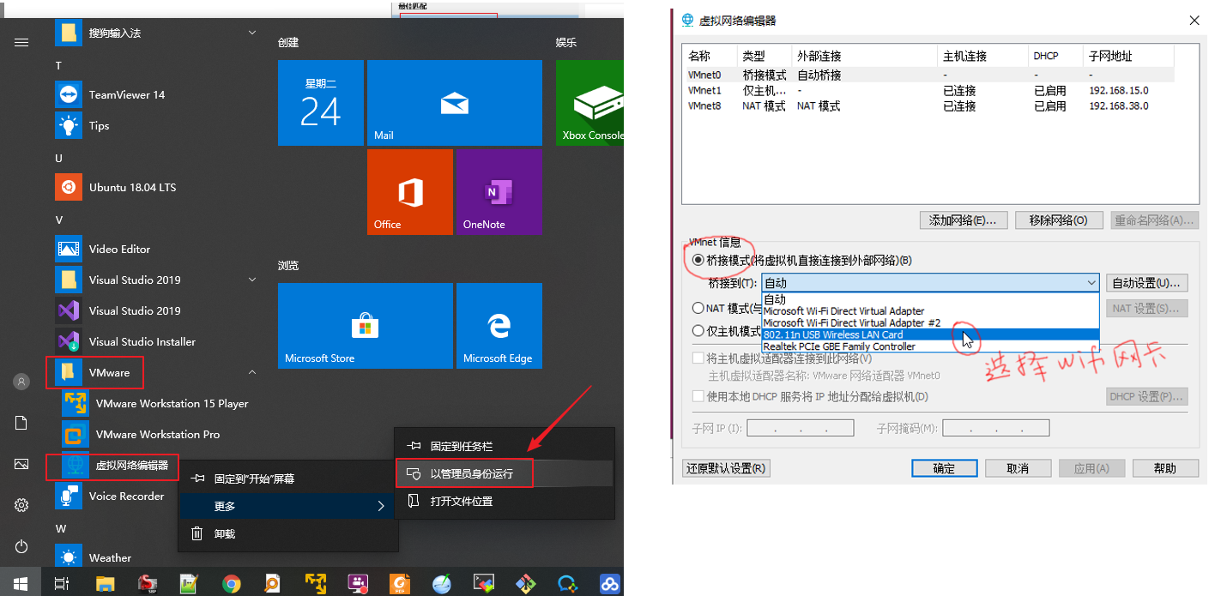
Task: Expand the 更多 submenu
Action: pos(288,506)
